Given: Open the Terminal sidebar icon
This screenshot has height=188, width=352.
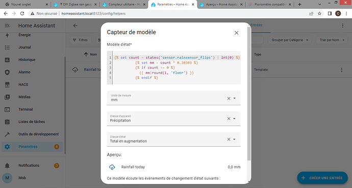Looking at the screenshot, I should (x=7, y=109).
